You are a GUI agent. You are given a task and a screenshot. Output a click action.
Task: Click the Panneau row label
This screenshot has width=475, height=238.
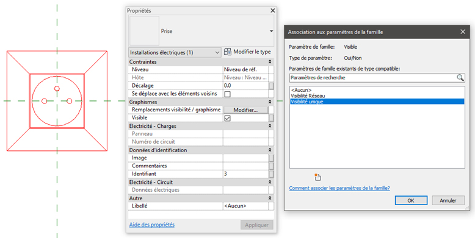click(142, 134)
